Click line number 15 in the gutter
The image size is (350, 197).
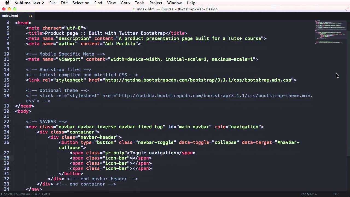pos(7,80)
